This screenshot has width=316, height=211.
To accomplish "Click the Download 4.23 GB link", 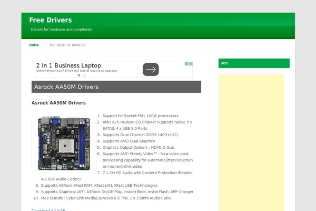I will (x=48, y=210).
